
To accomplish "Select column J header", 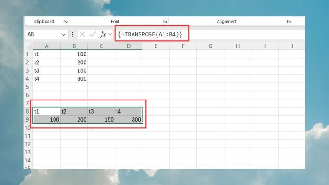I will click(x=292, y=46).
